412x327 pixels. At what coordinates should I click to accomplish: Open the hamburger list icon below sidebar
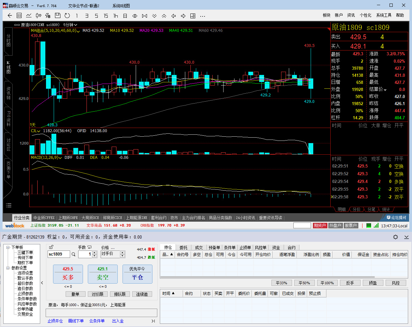click(x=9, y=205)
